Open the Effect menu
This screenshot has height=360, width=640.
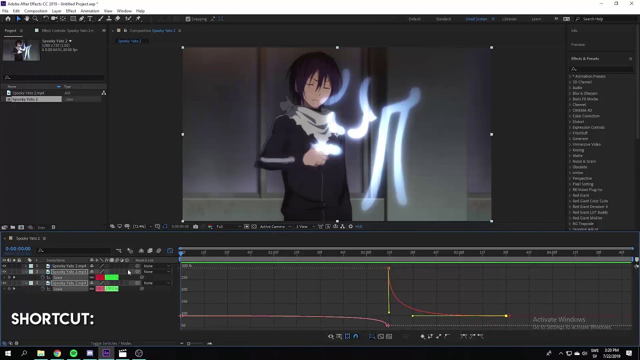[x=70, y=11]
